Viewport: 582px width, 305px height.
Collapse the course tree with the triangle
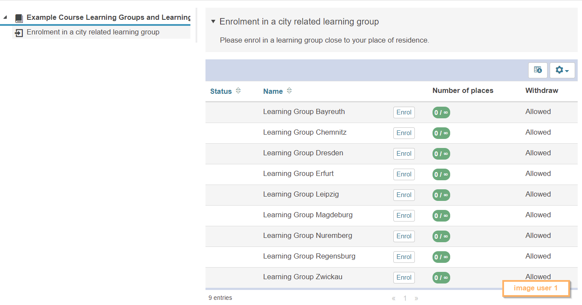5,18
